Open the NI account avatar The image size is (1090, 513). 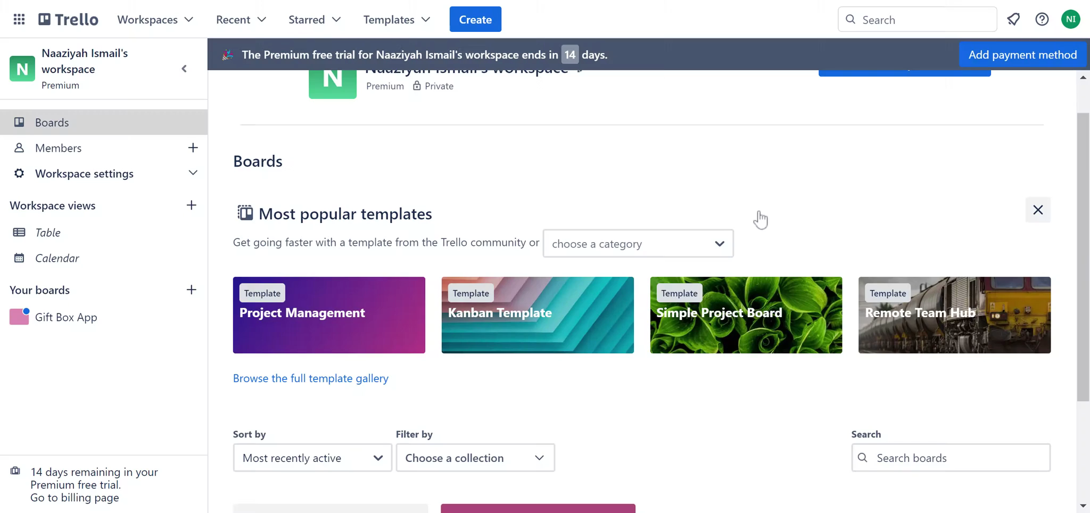point(1071,20)
